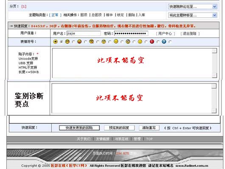Click the yellow arrow emoticon icon
Image resolution: width=225 pixels, height=169 pixels.
tap(55, 41)
